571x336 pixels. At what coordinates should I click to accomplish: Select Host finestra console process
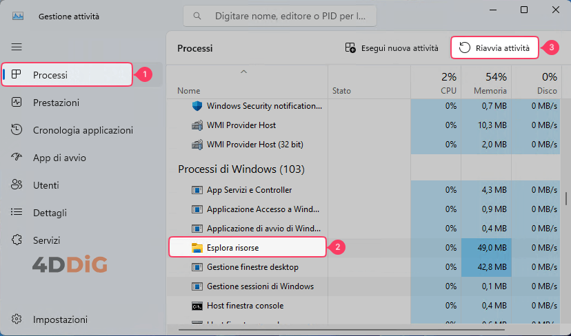363,306
